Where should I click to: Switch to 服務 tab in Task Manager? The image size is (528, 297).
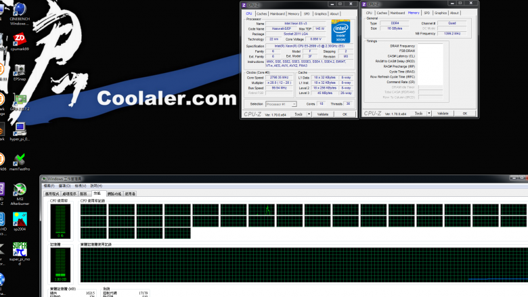(x=83, y=193)
